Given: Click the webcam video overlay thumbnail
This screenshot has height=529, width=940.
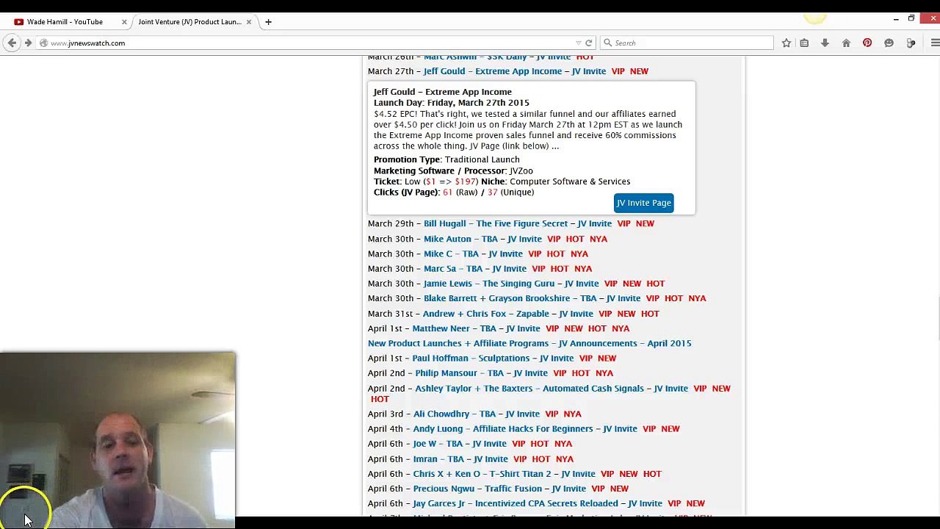Looking at the screenshot, I should (x=117, y=440).
